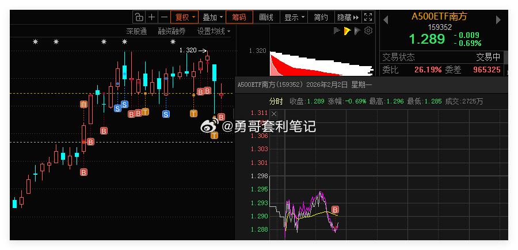Click 1.298 intraday axis label

tap(259, 176)
